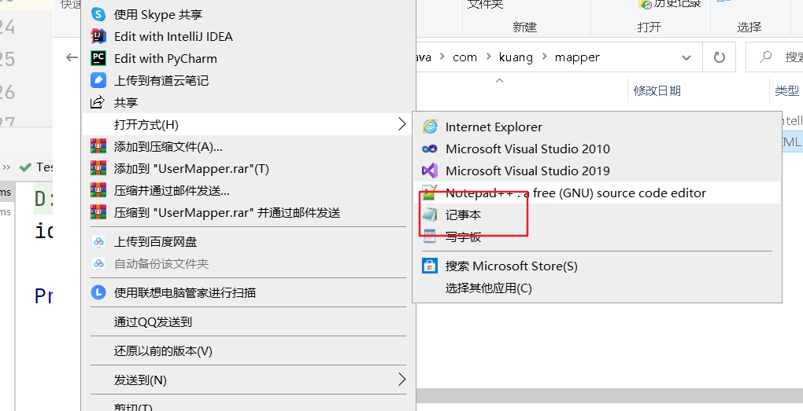Expand arrow next to 发送到(N)
Image resolution: width=803 pixels, height=411 pixels.
tap(402, 380)
